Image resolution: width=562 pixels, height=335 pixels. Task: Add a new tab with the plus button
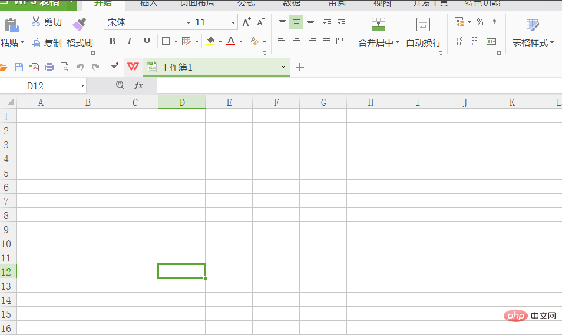coord(300,67)
